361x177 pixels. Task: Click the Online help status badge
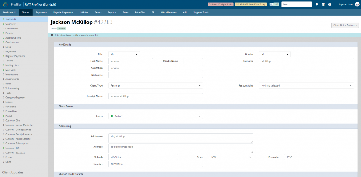[221, 4]
